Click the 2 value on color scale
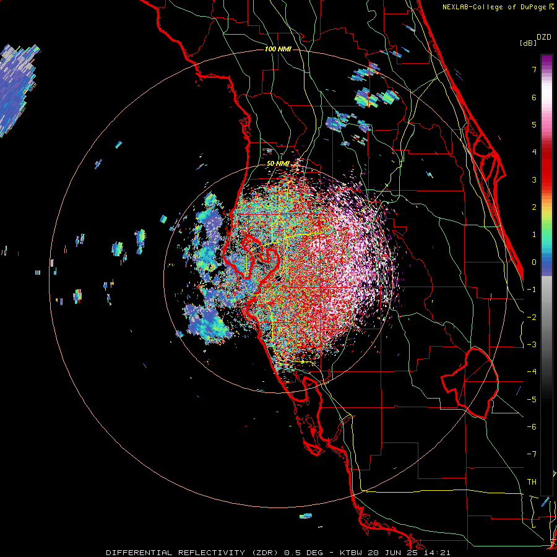Image resolution: width=557 pixels, height=557 pixels. pyautogui.click(x=534, y=207)
